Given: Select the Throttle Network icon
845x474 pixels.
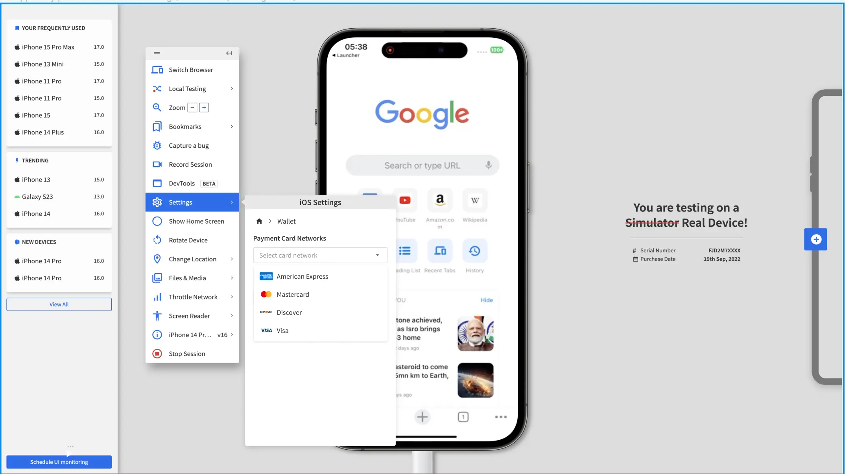Looking at the screenshot, I should point(157,296).
